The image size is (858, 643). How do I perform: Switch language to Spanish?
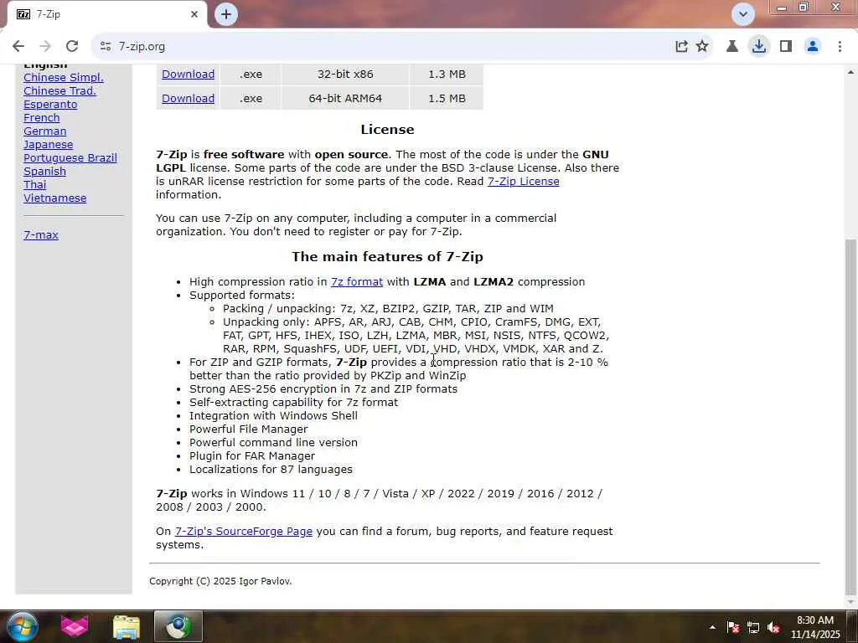pyautogui.click(x=45, y=171)
